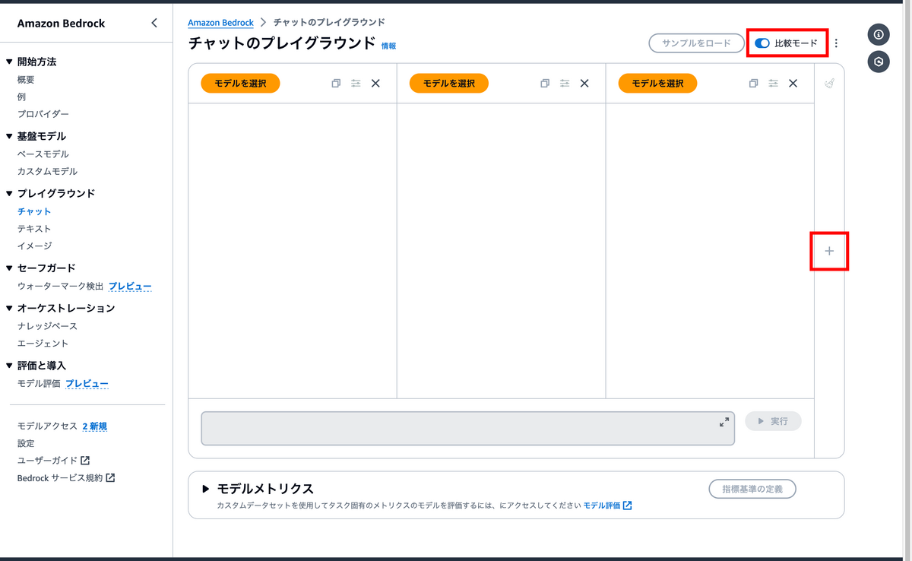Open エージェント in the sidebar

(43, 343)
